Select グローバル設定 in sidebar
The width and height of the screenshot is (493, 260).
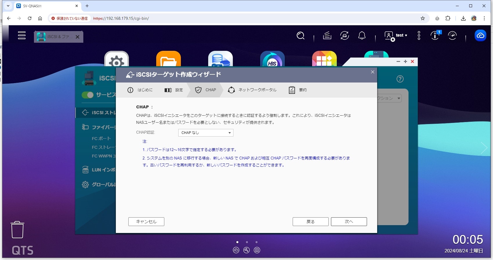point(99,184)
